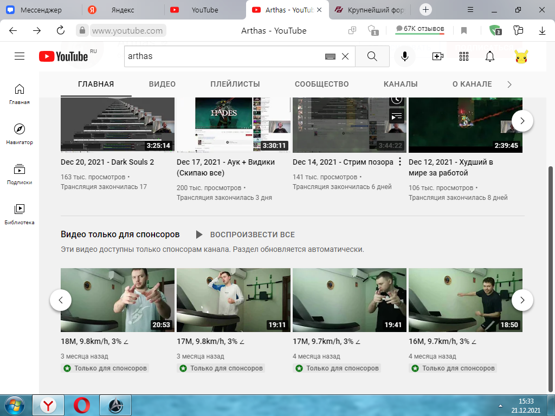
Task: Click the 18M, 9.8km/h video thumbnail
Action: click(x=118, y=300)
